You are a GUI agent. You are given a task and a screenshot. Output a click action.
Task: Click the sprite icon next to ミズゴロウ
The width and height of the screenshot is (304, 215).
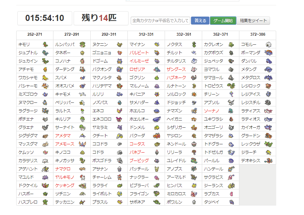pos(45,94)
